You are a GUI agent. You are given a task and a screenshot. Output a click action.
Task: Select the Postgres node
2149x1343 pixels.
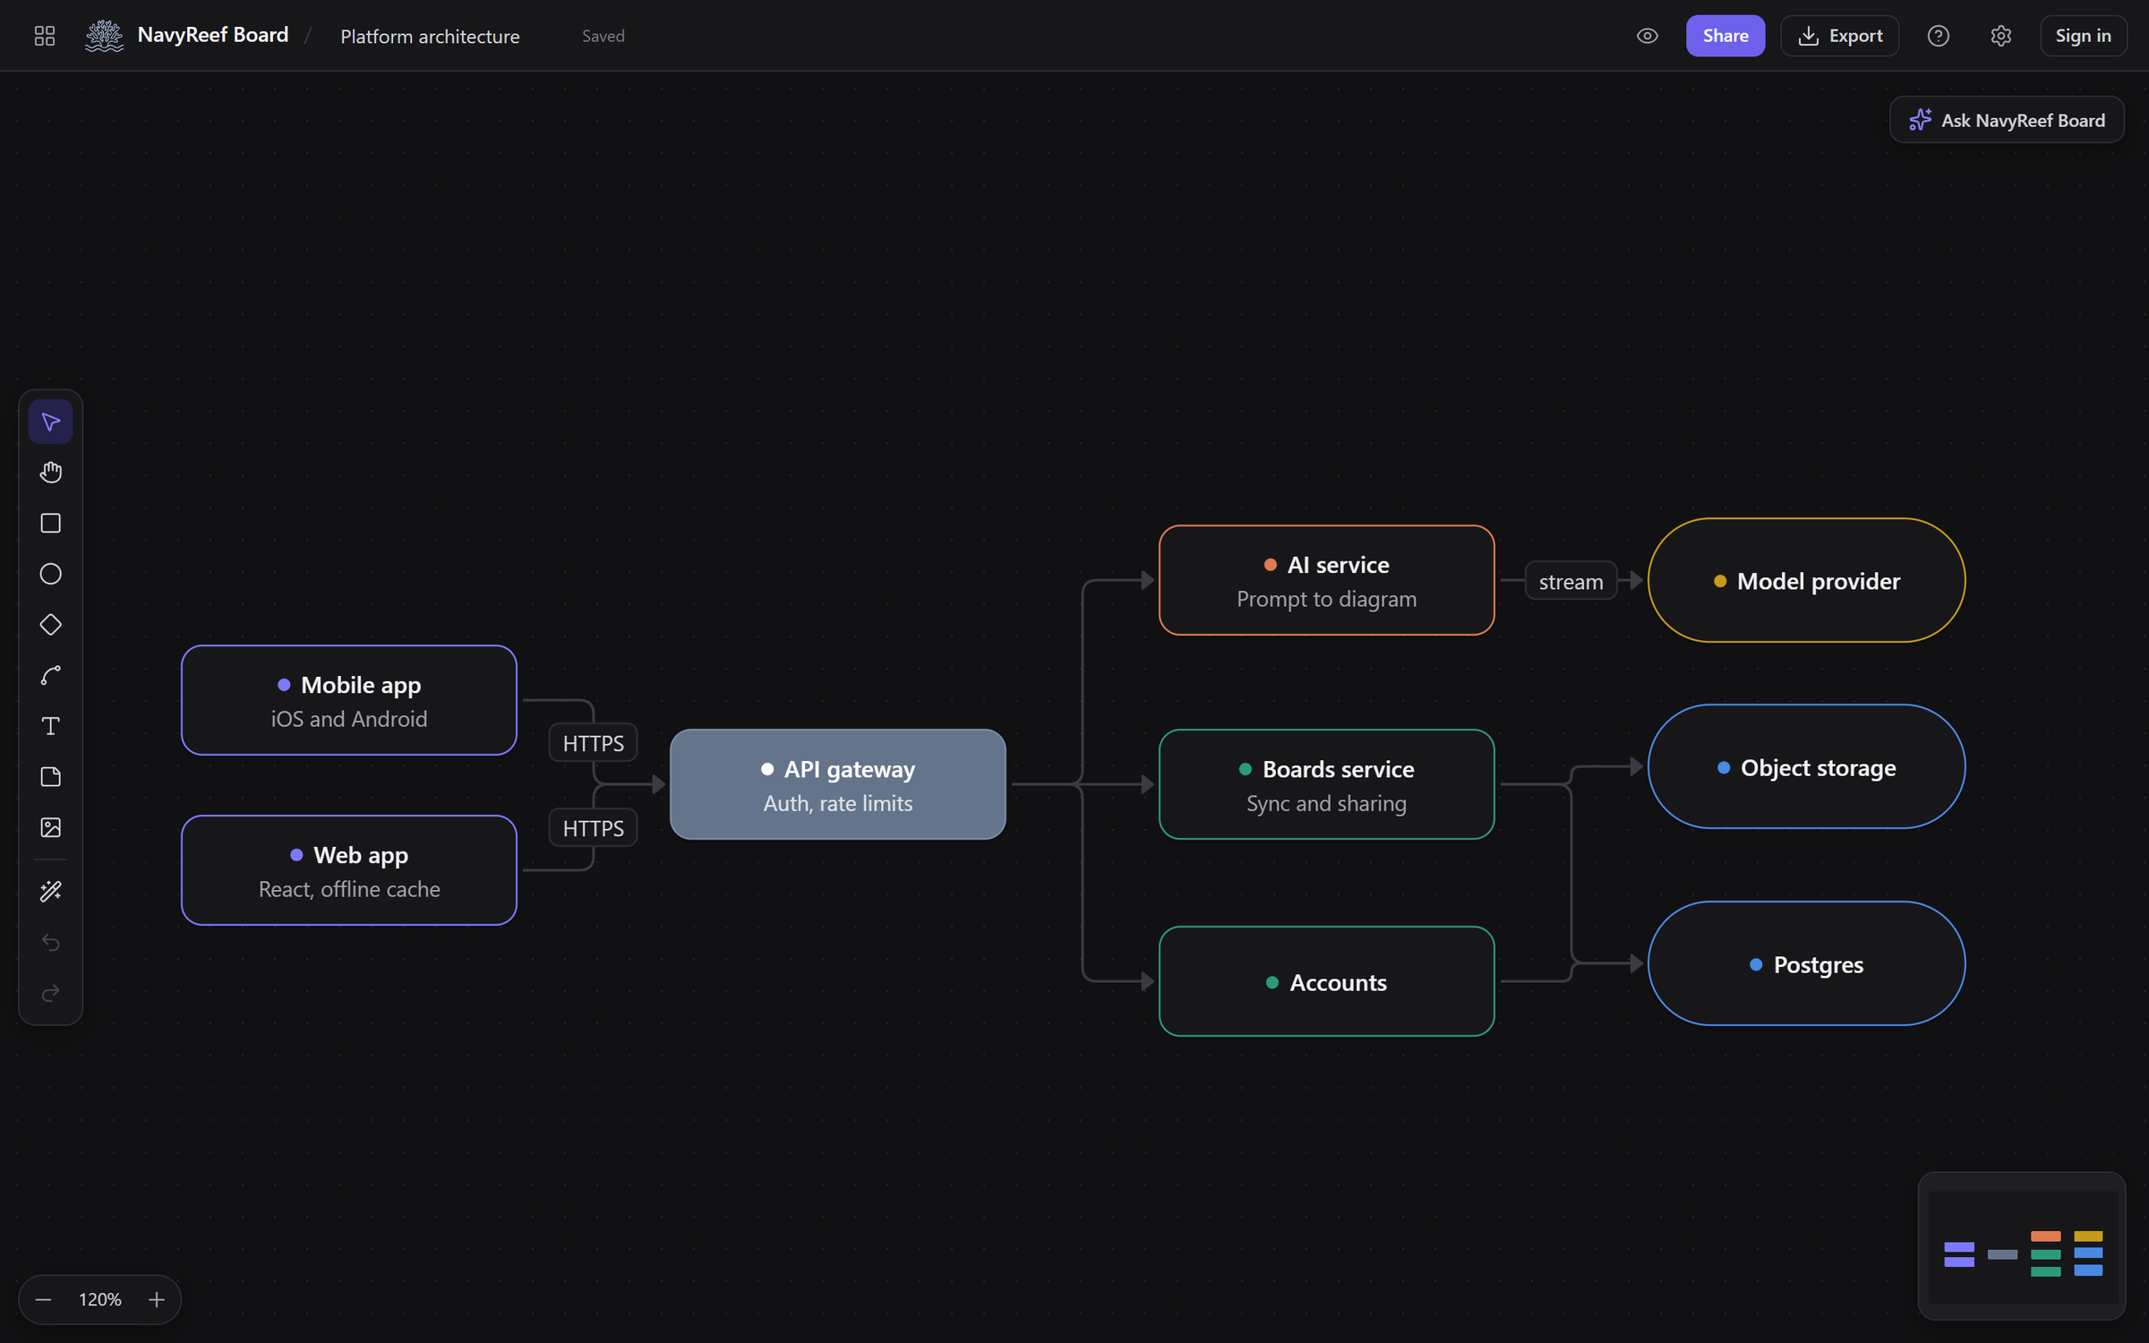pos(1806,963)
